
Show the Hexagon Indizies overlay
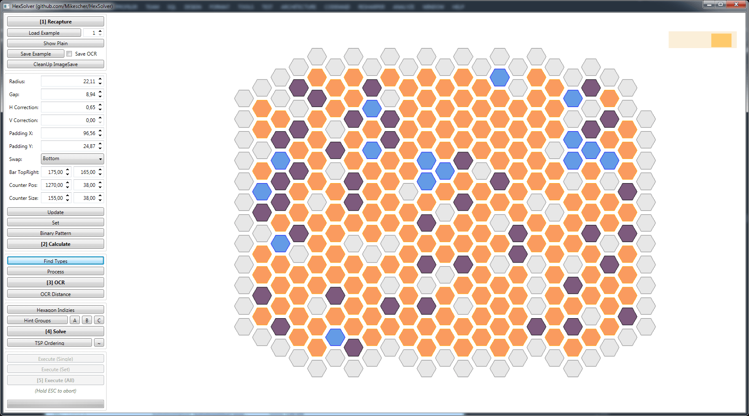tap(56, 310)
